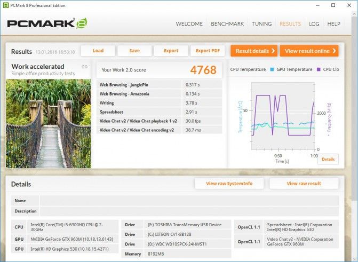358x262 pixels.
Task: Click Intel HD Graphics 530 GPU entry
Action: [x=73, y=249]
